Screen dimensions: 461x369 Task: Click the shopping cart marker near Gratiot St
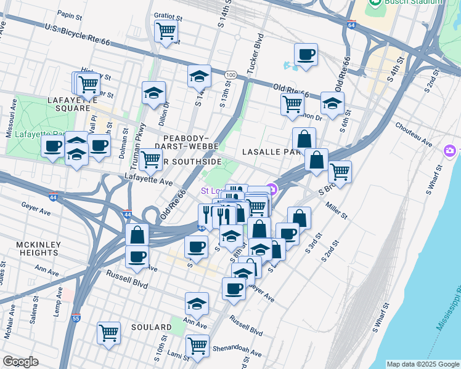coord(166,33)
